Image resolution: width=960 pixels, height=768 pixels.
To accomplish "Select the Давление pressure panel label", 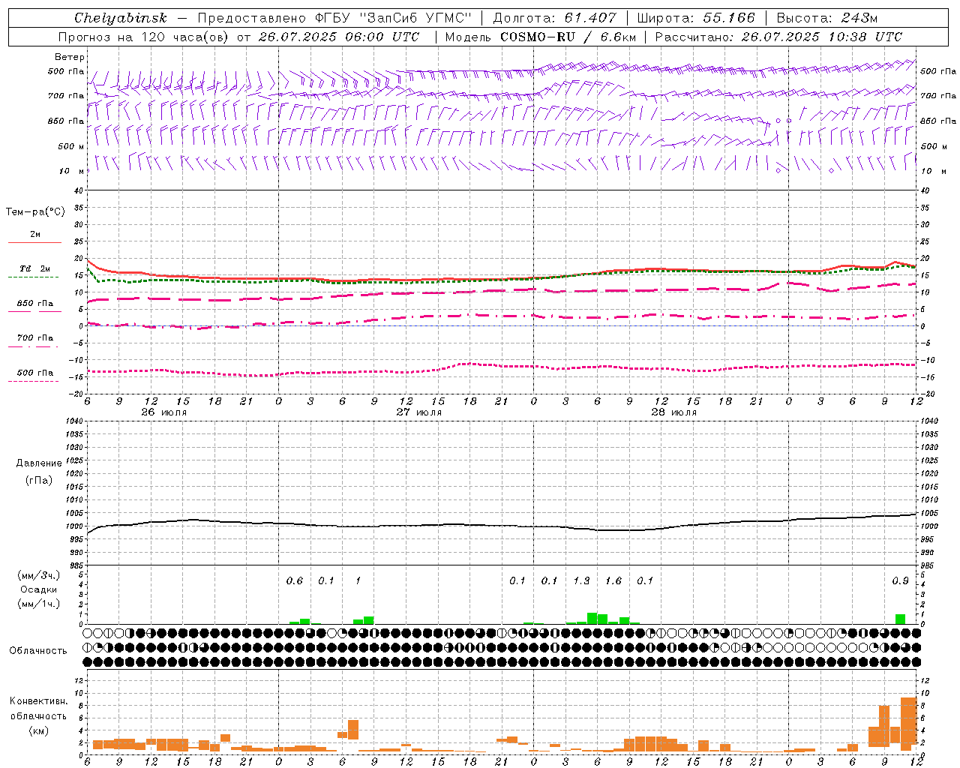I will (x=39, y=463).
